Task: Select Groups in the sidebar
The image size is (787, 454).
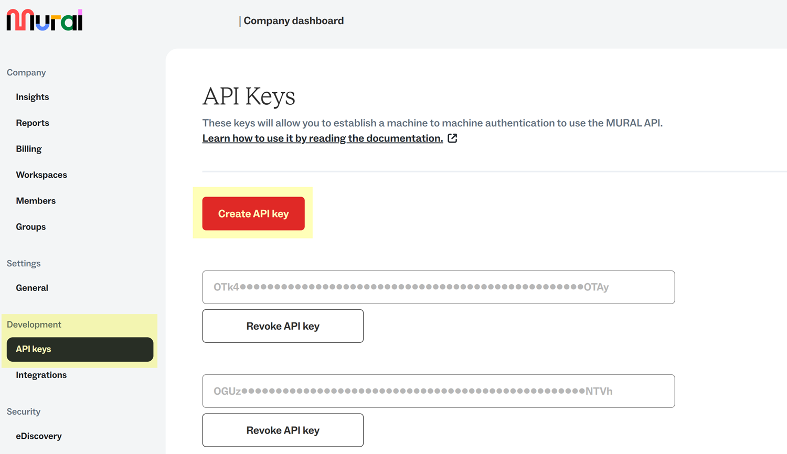Action: [x=31, y=226]
